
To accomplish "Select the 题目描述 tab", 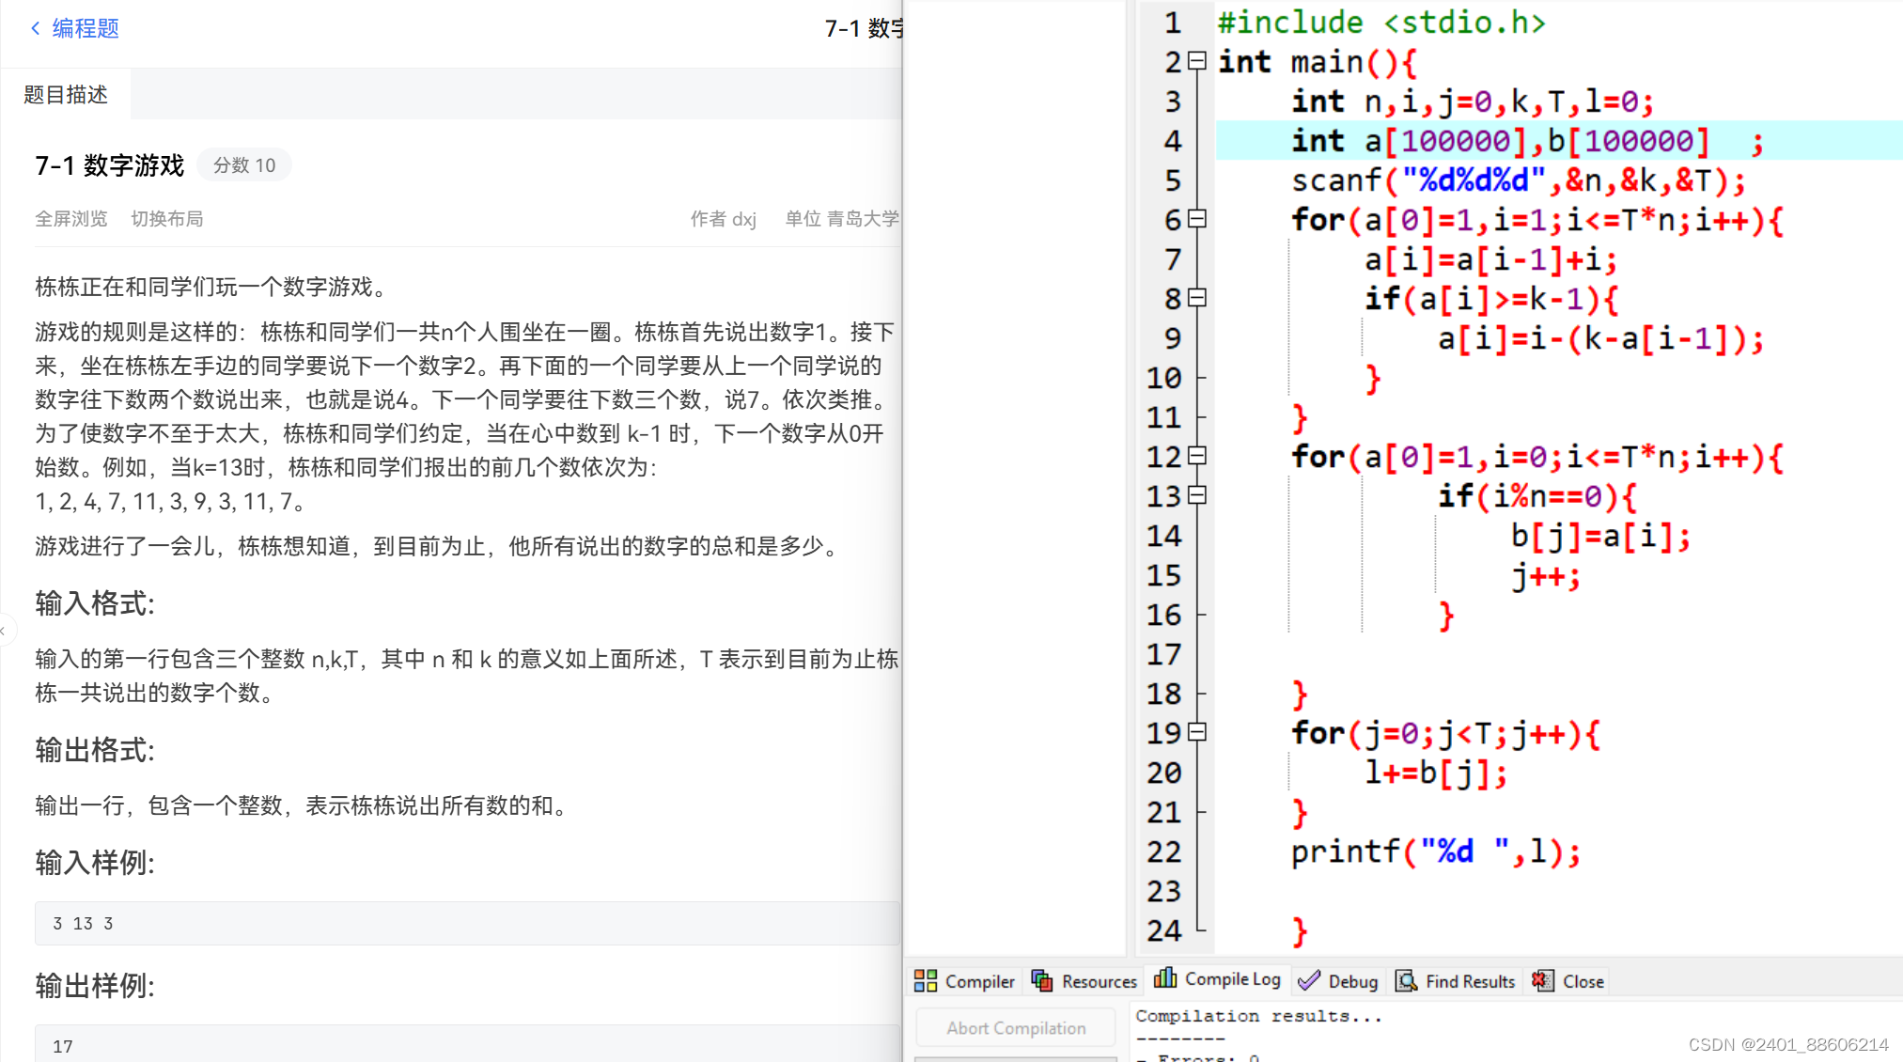I will [66, 94].
